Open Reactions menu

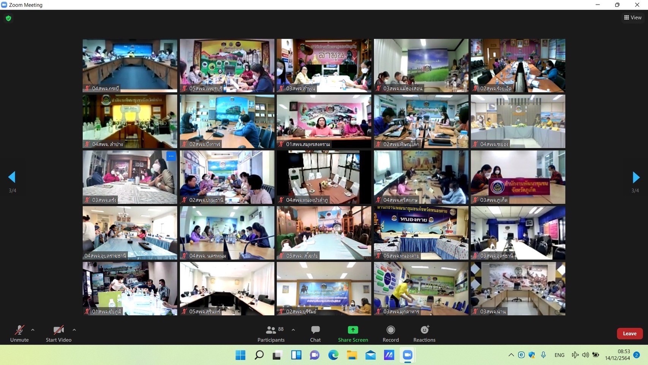point(424,333)
